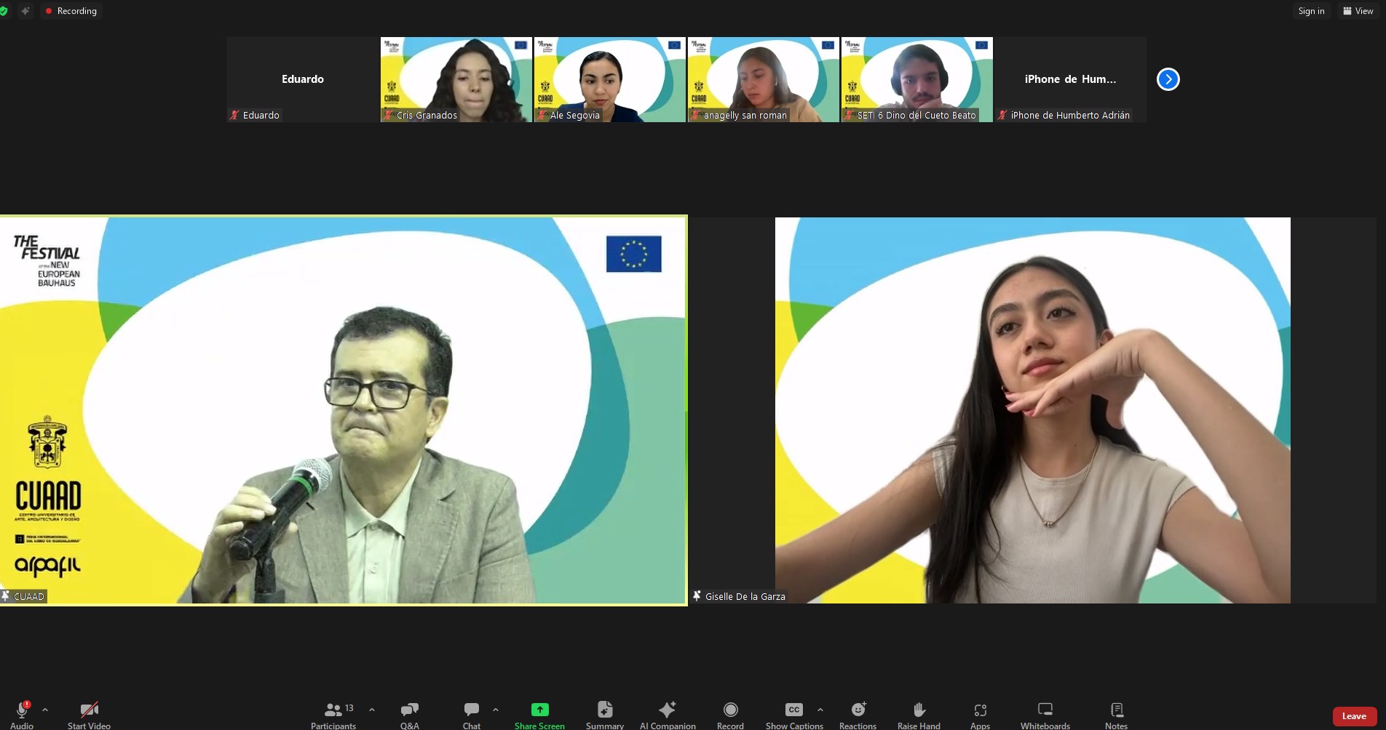This screenshot has height=730, width=1386.
Task: Click the Sign in button
Action: 1311,11
